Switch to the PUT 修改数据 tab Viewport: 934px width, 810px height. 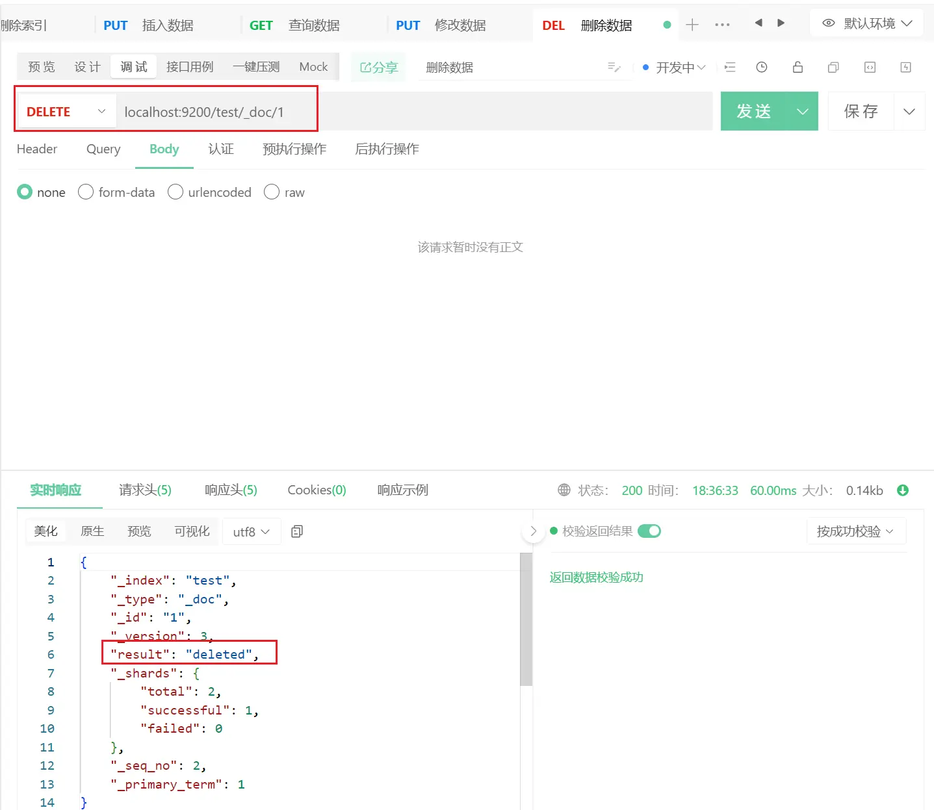click(x=441, y=25)
